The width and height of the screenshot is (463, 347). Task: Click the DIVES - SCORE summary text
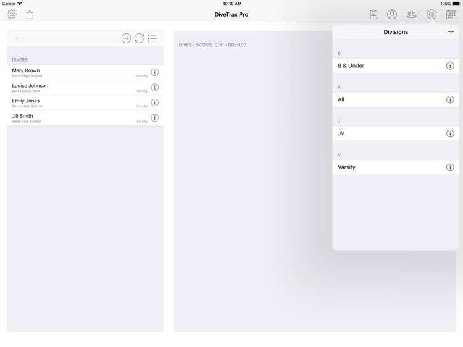pyautogui.click(x=212, y=45)
